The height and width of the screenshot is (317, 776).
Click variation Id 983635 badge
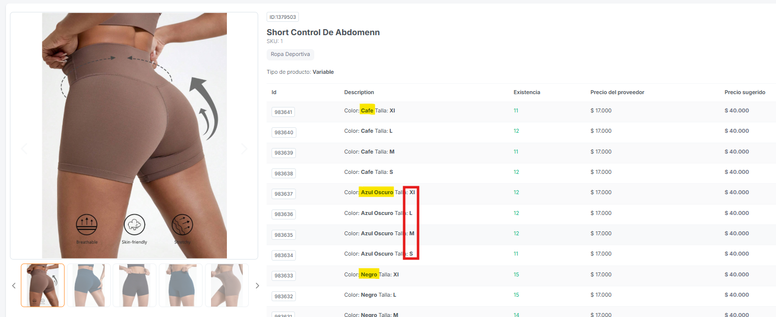point(283,235)
